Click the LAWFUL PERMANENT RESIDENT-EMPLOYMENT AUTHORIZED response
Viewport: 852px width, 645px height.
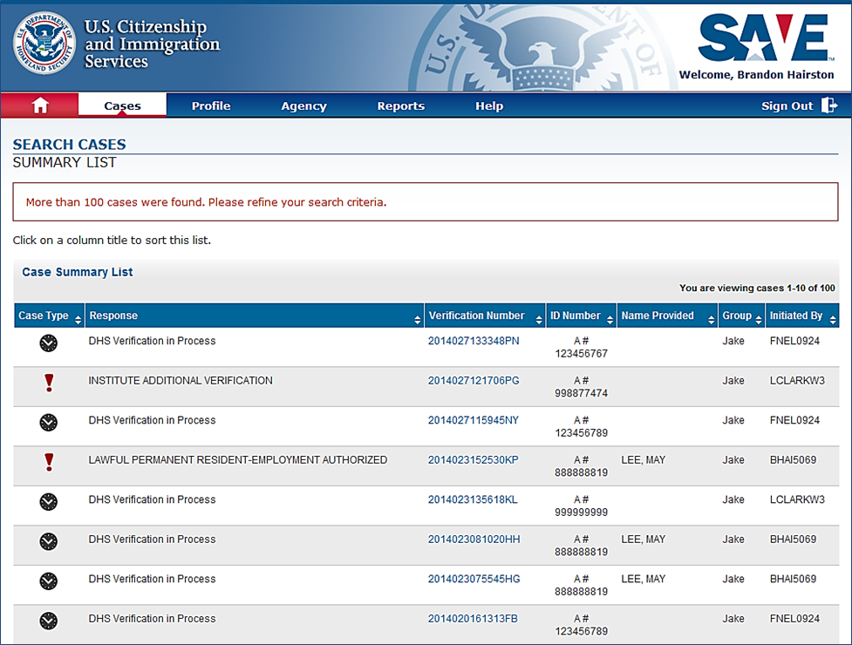coord(238,460)
